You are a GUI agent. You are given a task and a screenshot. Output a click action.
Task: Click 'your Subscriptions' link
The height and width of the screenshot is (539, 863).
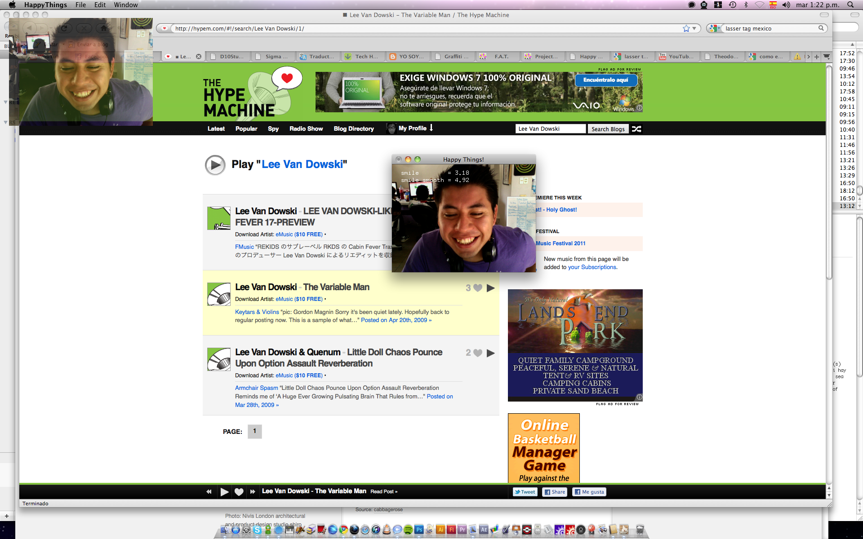(592, 267)
